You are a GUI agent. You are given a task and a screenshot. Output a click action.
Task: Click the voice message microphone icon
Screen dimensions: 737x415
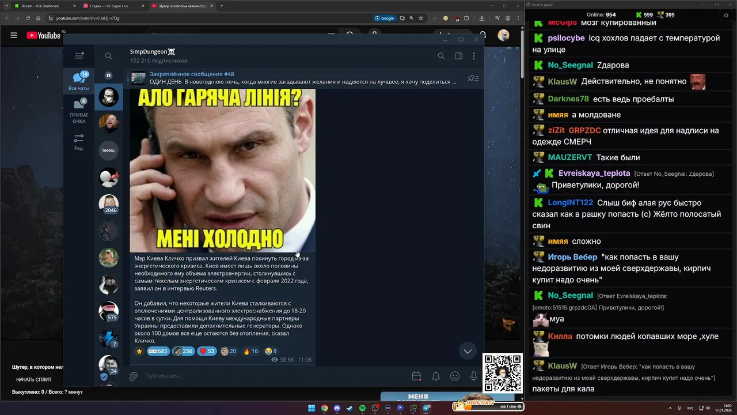pyautogui.click(x=474, y=376)
